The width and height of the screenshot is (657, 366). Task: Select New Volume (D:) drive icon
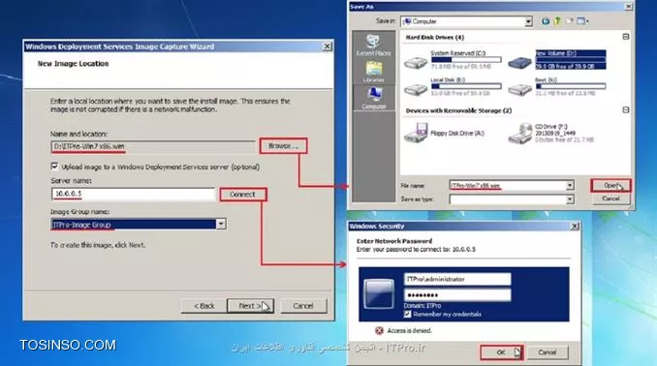519,62
